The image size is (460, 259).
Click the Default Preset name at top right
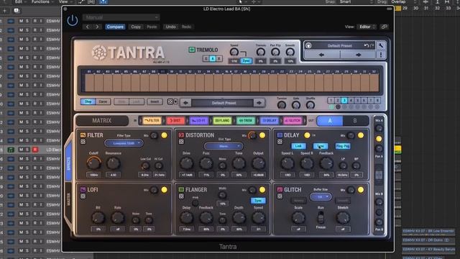coord(339,45)
